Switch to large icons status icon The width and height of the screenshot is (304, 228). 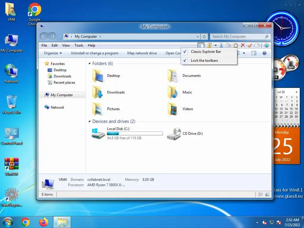pyautogui.click(x=267, y=194)
